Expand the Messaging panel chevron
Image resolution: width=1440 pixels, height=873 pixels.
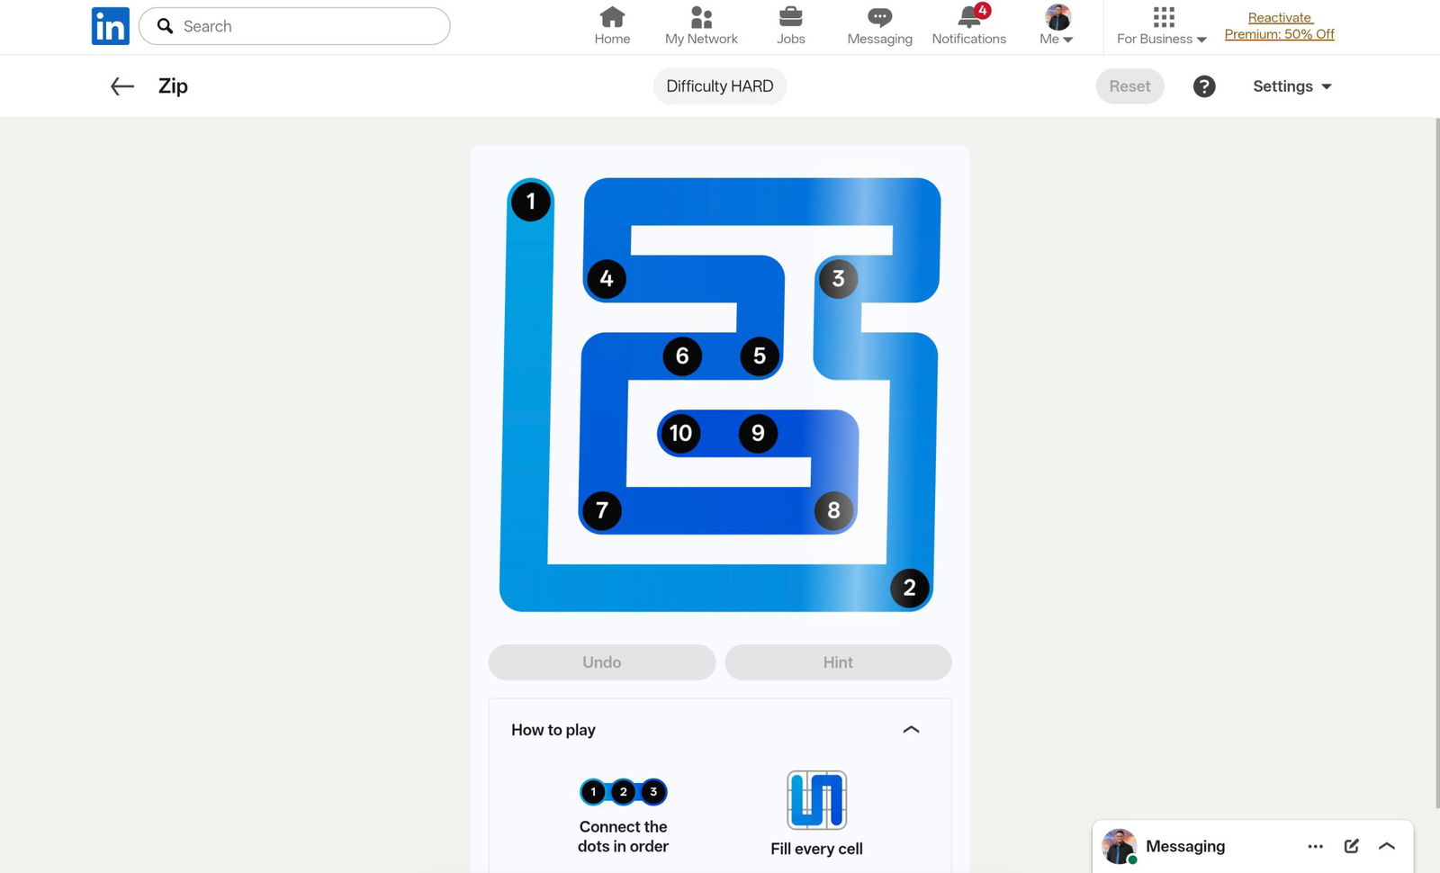point(1387,846)
